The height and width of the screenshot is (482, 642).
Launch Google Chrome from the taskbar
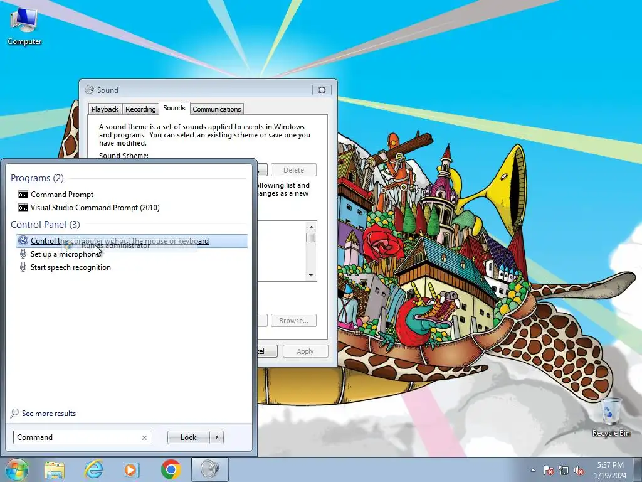(171, 469)
